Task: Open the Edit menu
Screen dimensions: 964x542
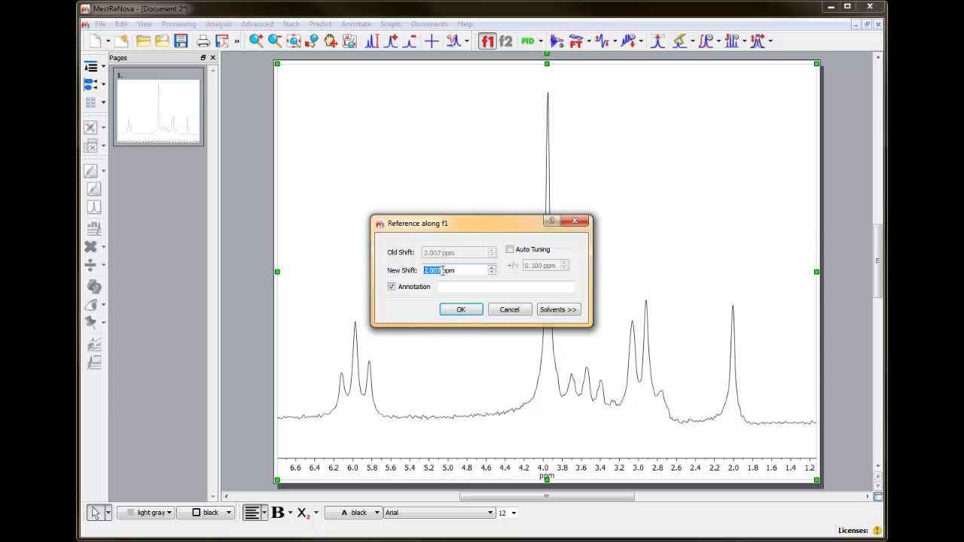Action: tap(121, 24)
